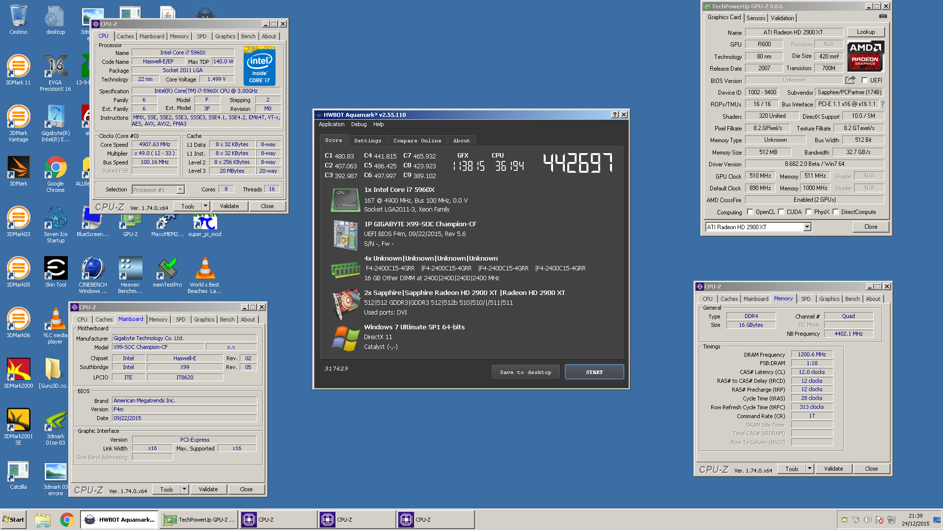Expand Tools dropdown arrow in CPU-Z Memory window
This screenshot has width=943, height=530.
coord(809,469)
